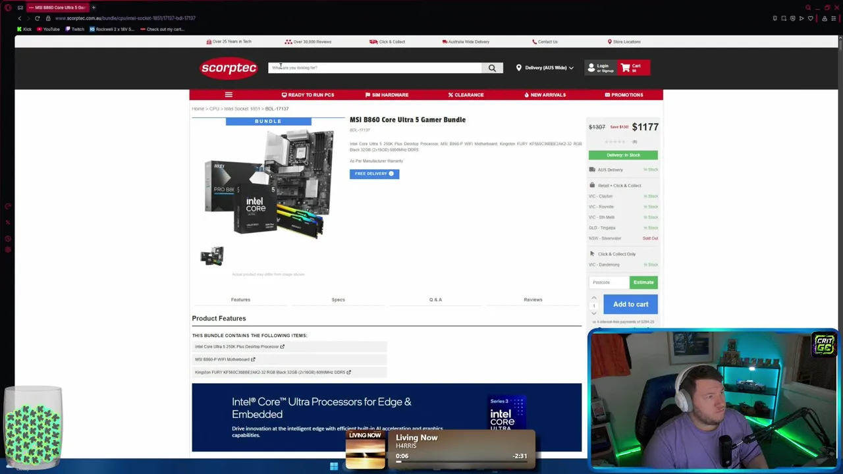Switch to the Q & A tab
The height and width of the screenshot is (474, 843).
click(435, 300)
